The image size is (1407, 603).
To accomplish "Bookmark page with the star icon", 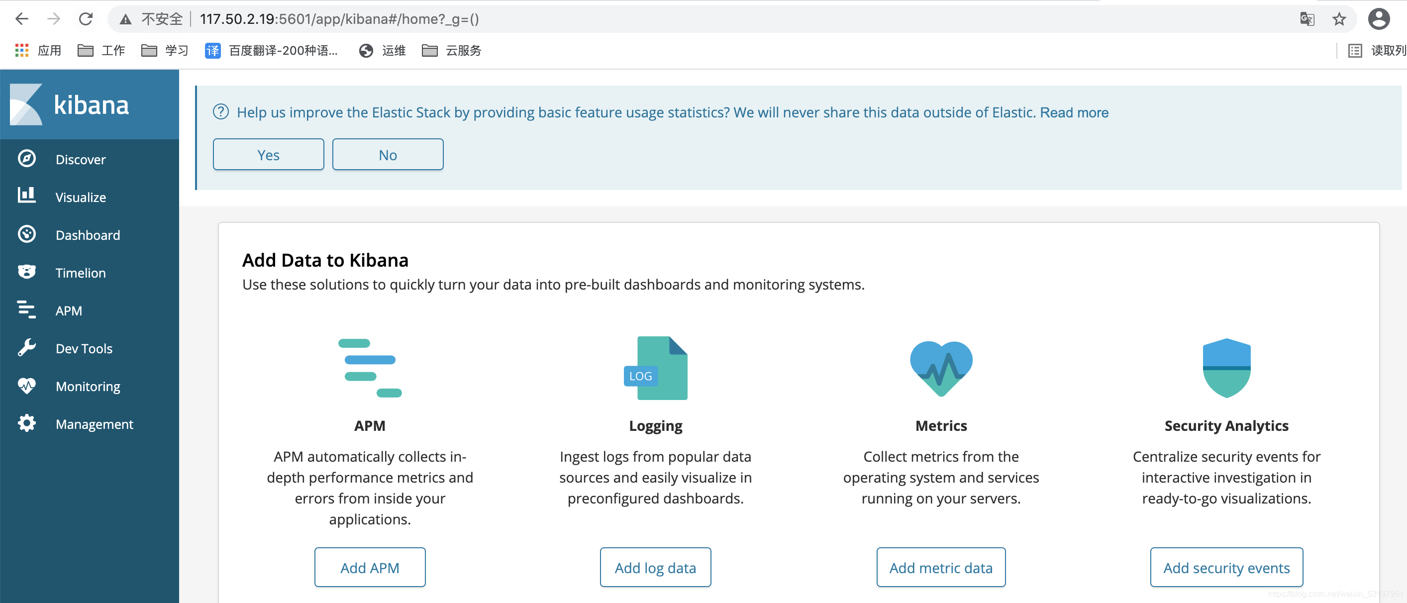I will tap(1339, 20).
